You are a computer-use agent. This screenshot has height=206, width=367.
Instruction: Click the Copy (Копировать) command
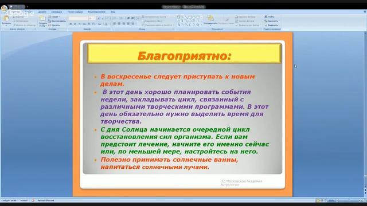21,21
